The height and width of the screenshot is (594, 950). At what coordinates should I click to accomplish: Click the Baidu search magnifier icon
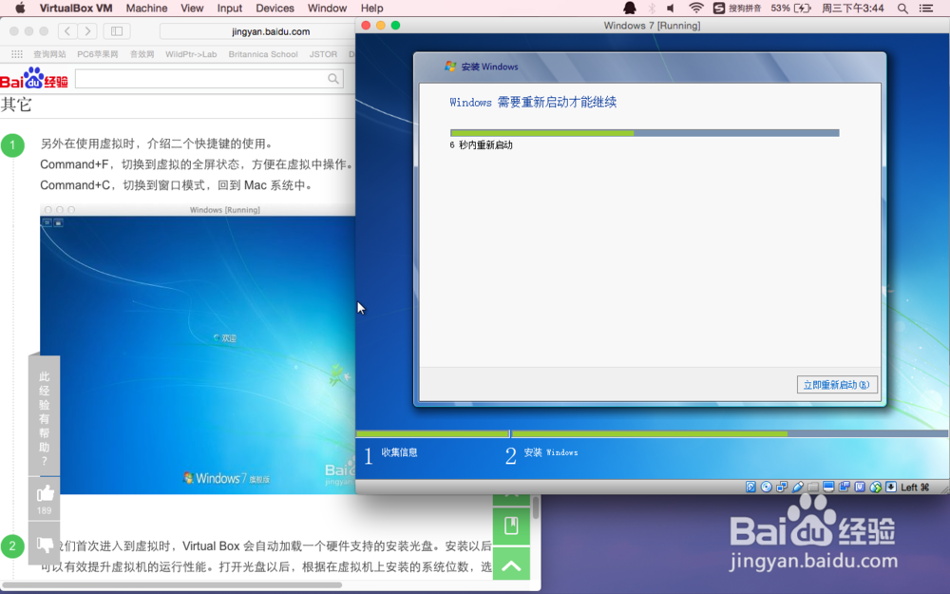point(333,79)
